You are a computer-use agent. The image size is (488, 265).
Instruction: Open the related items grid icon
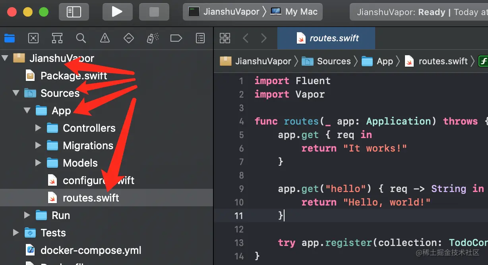tap(225, 38)
